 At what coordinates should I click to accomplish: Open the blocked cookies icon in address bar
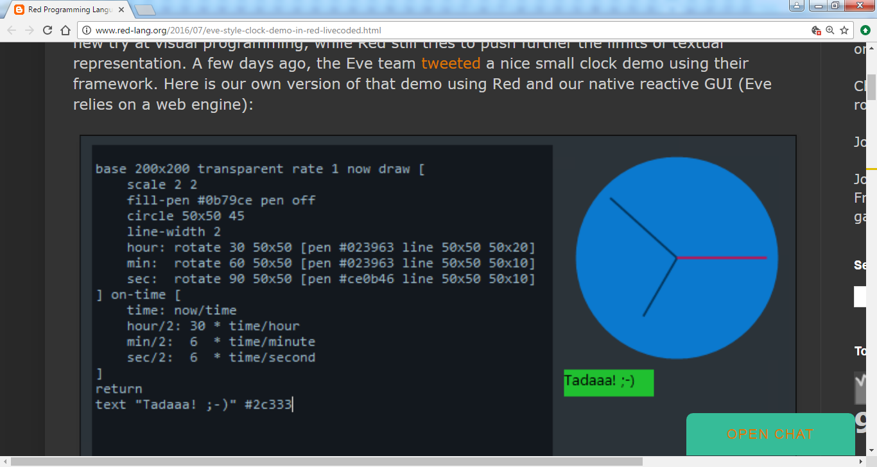point(816,30)
